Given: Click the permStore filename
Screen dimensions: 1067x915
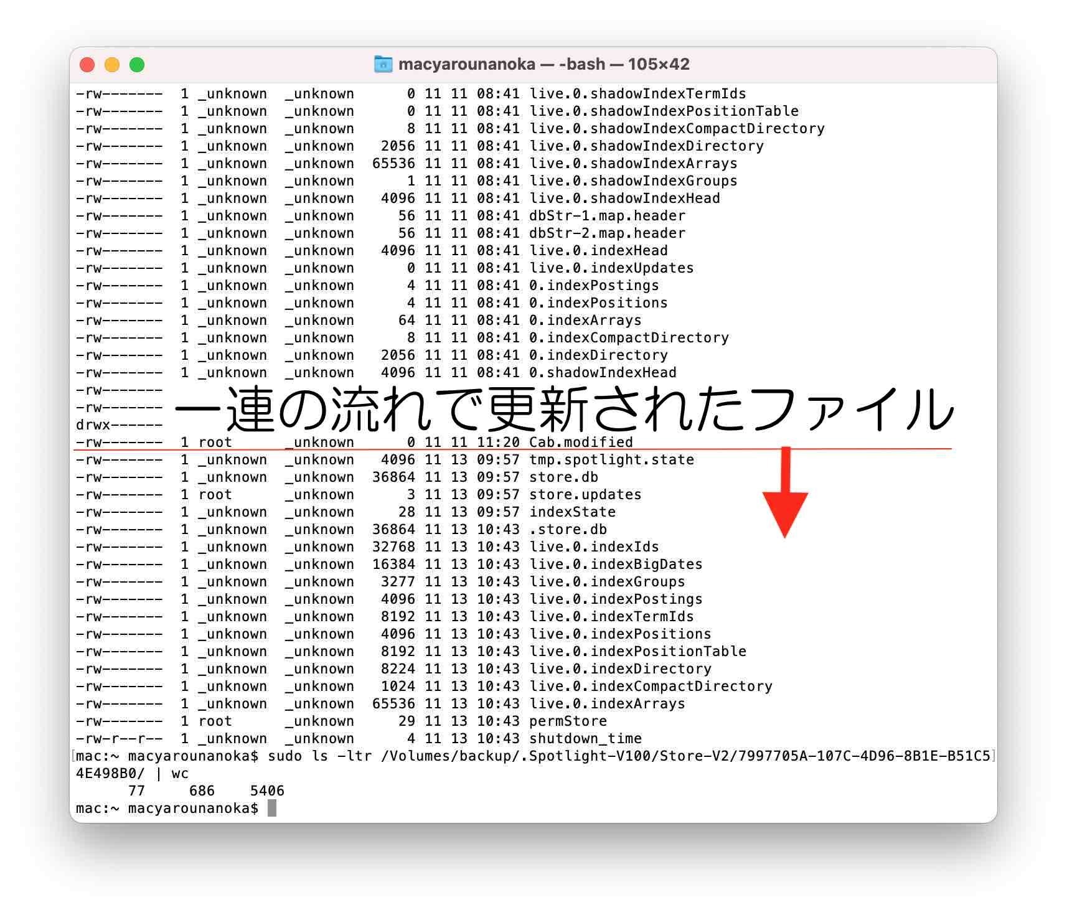Looking at the screenshot, I should coord(568,721).
